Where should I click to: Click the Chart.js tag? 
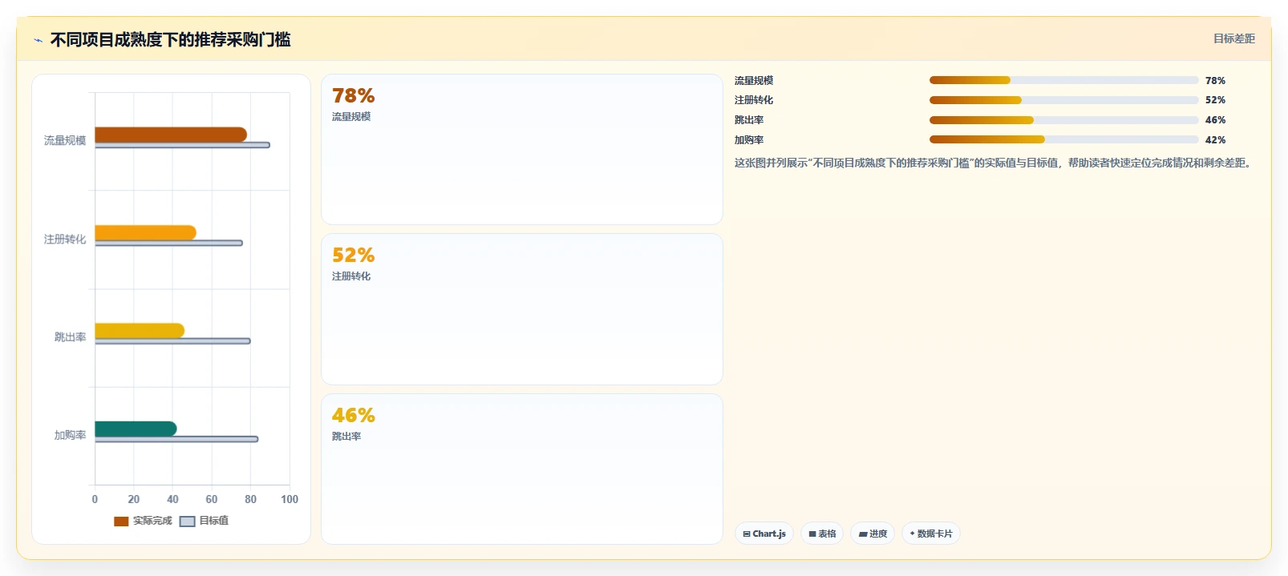click(x=764, y=534)
